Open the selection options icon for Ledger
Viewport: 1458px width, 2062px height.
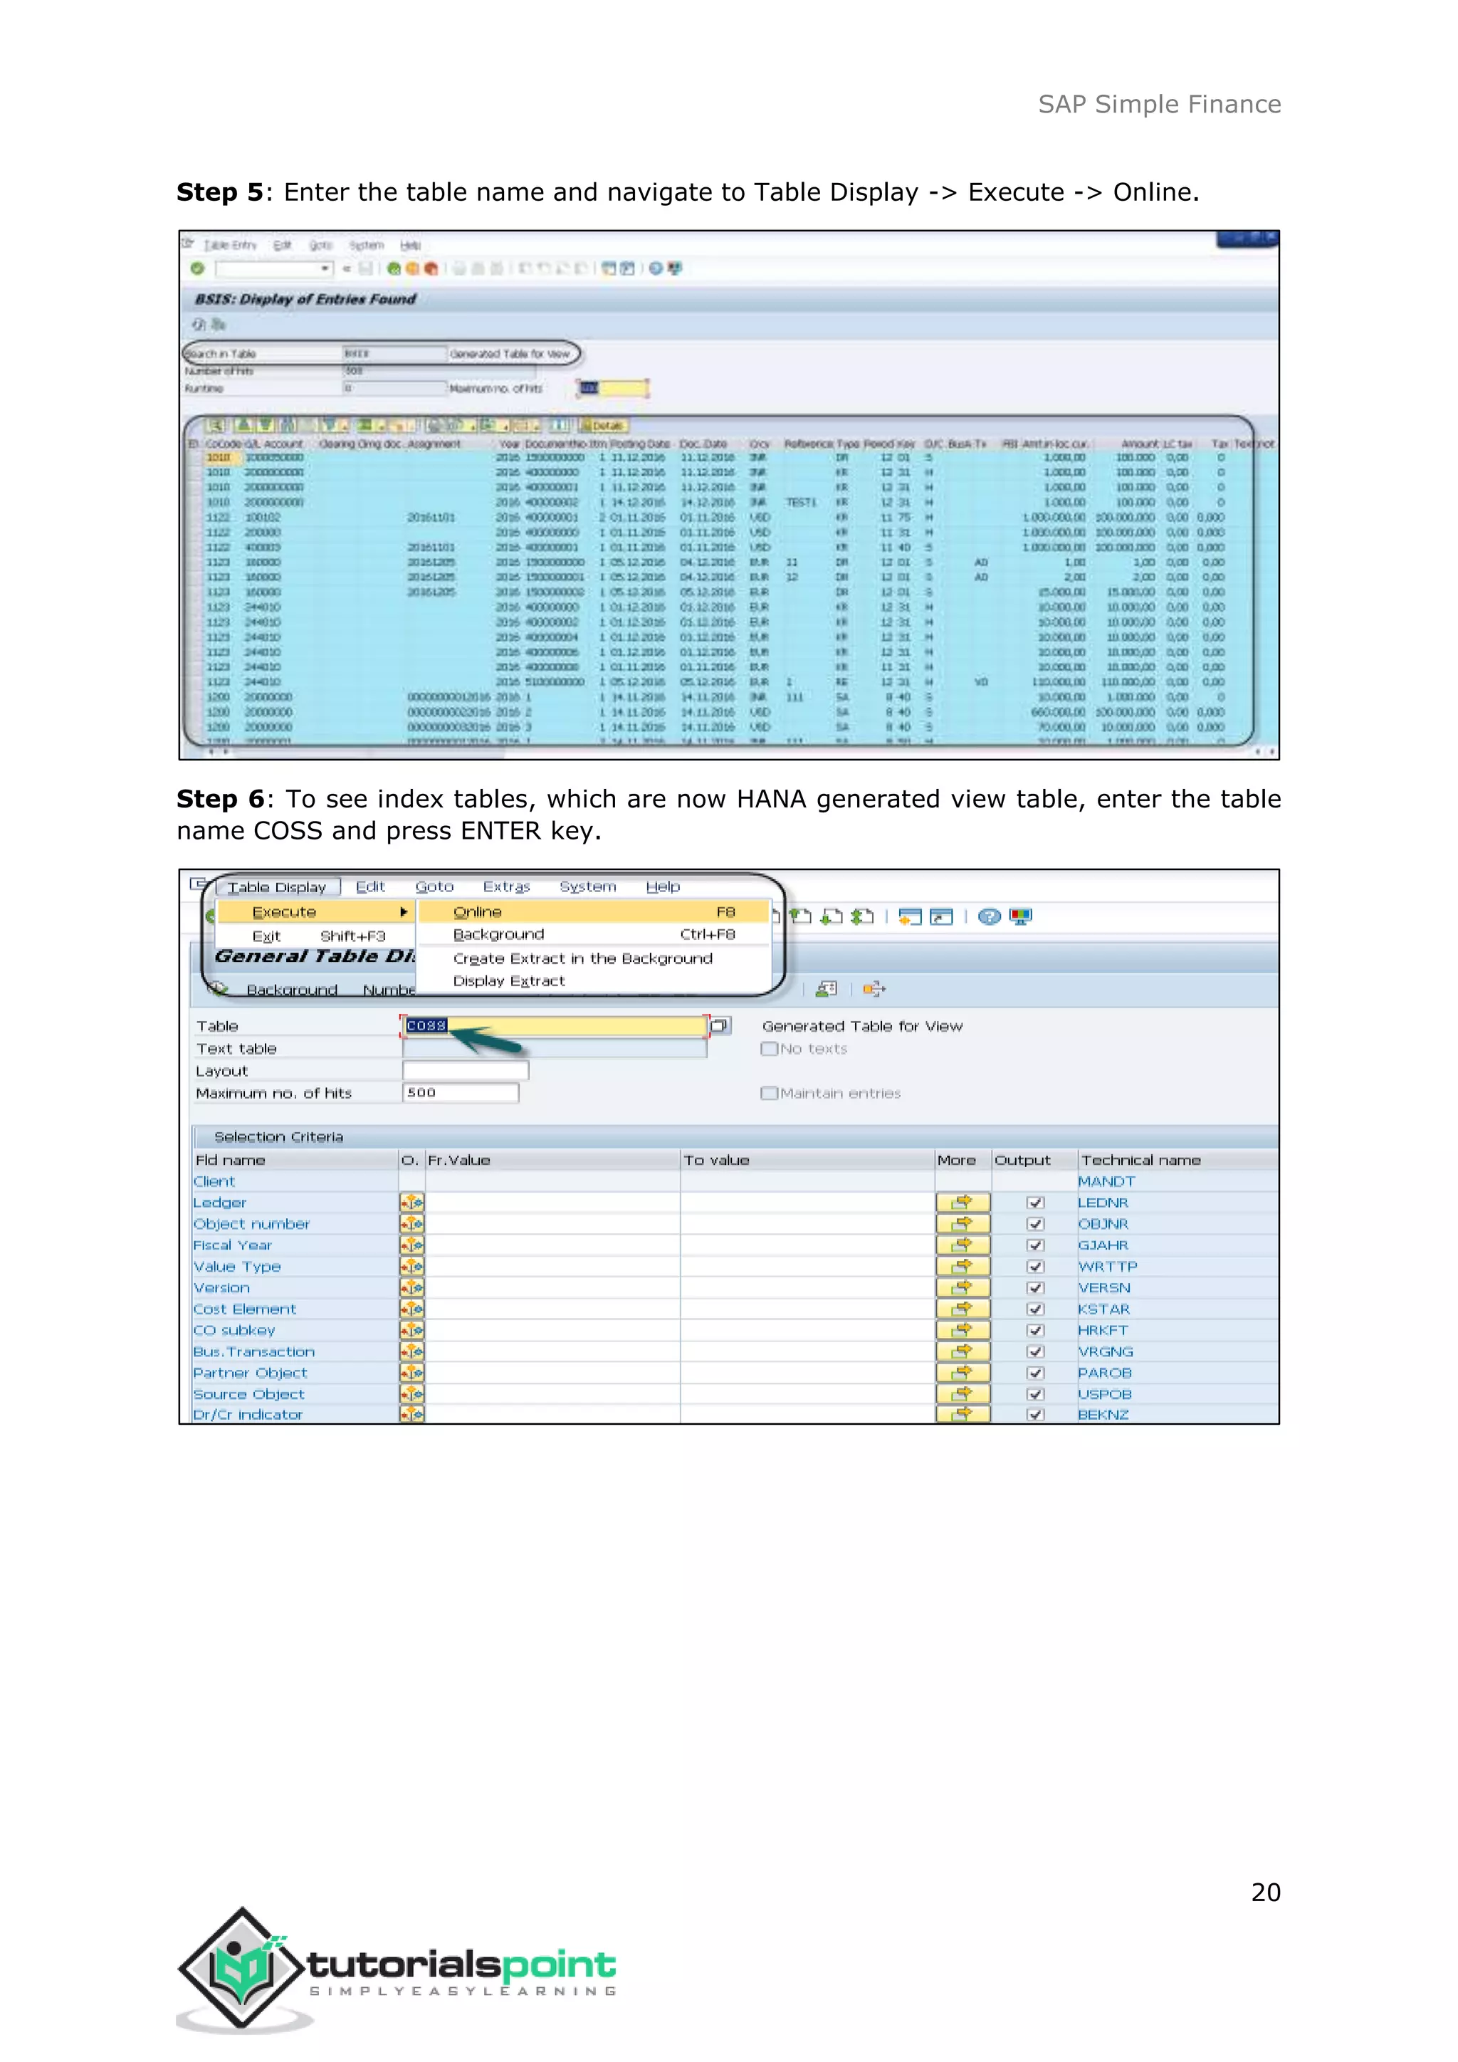pyautogui.click(x=412, y=1203)
